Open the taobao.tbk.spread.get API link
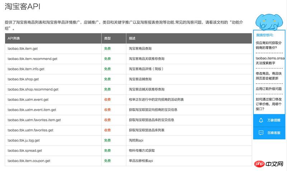 click(25, 151)
